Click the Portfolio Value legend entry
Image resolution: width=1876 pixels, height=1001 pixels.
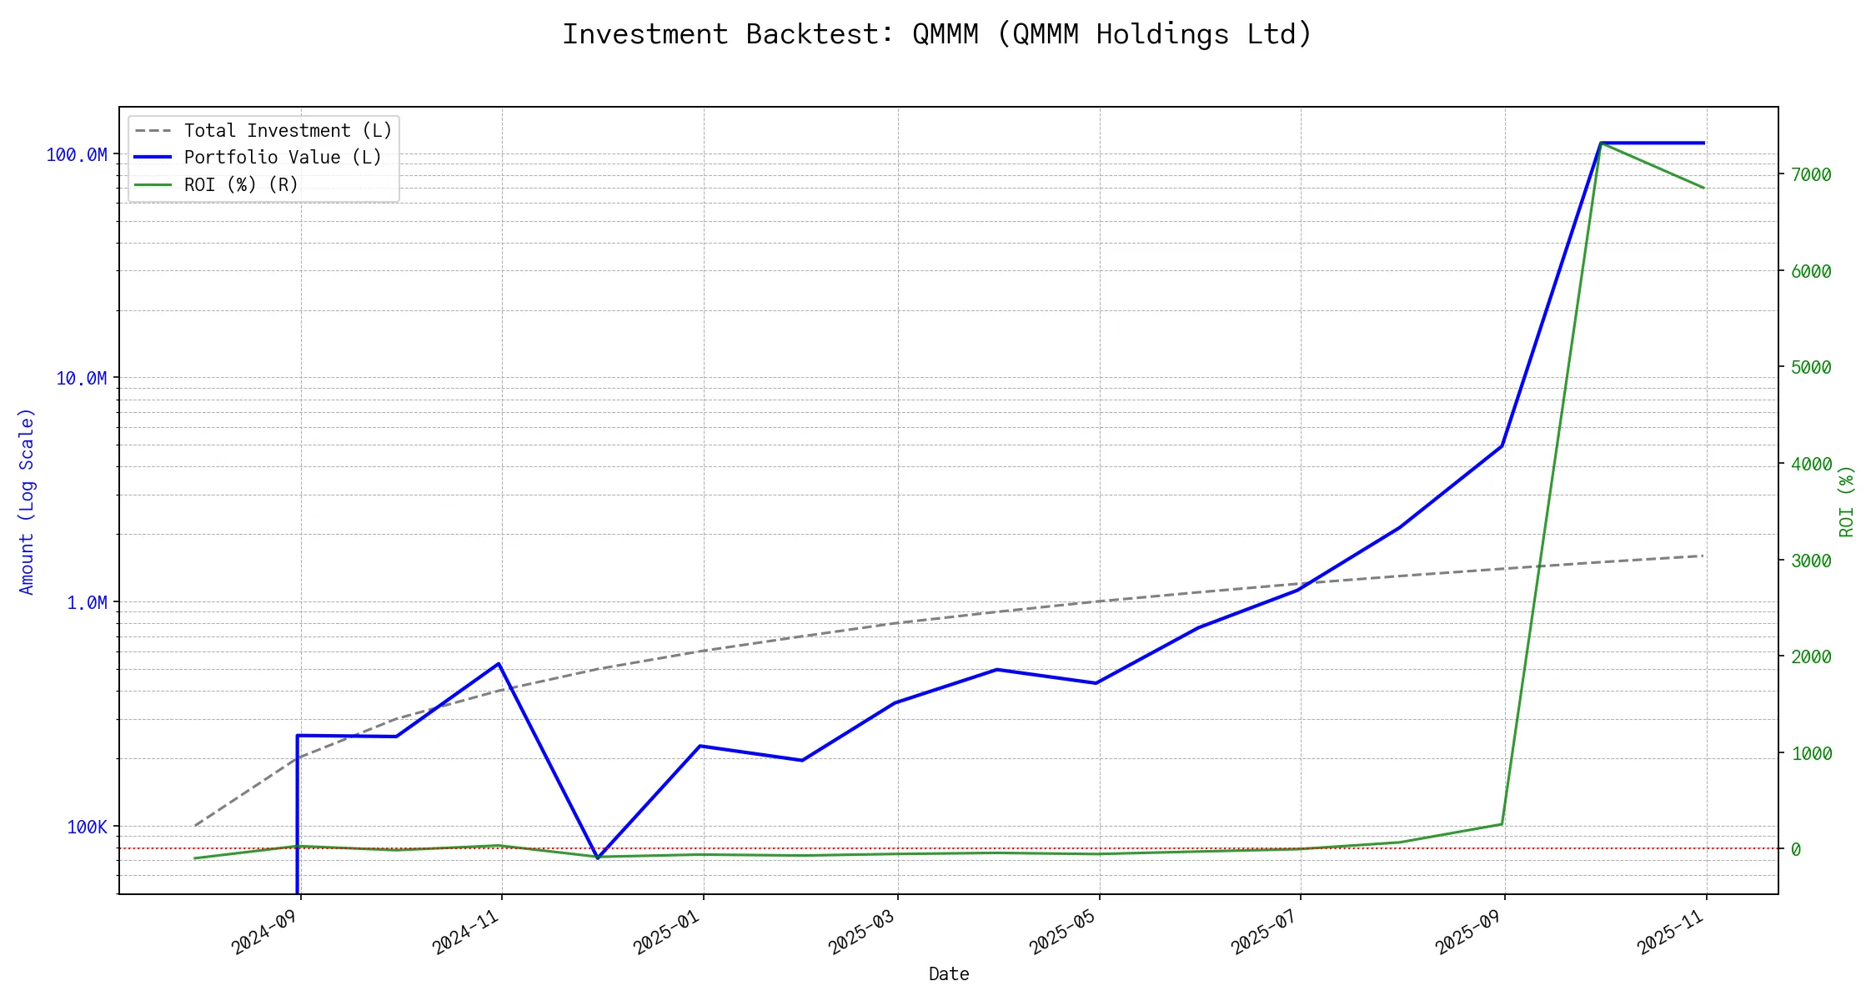click(283, 158)
